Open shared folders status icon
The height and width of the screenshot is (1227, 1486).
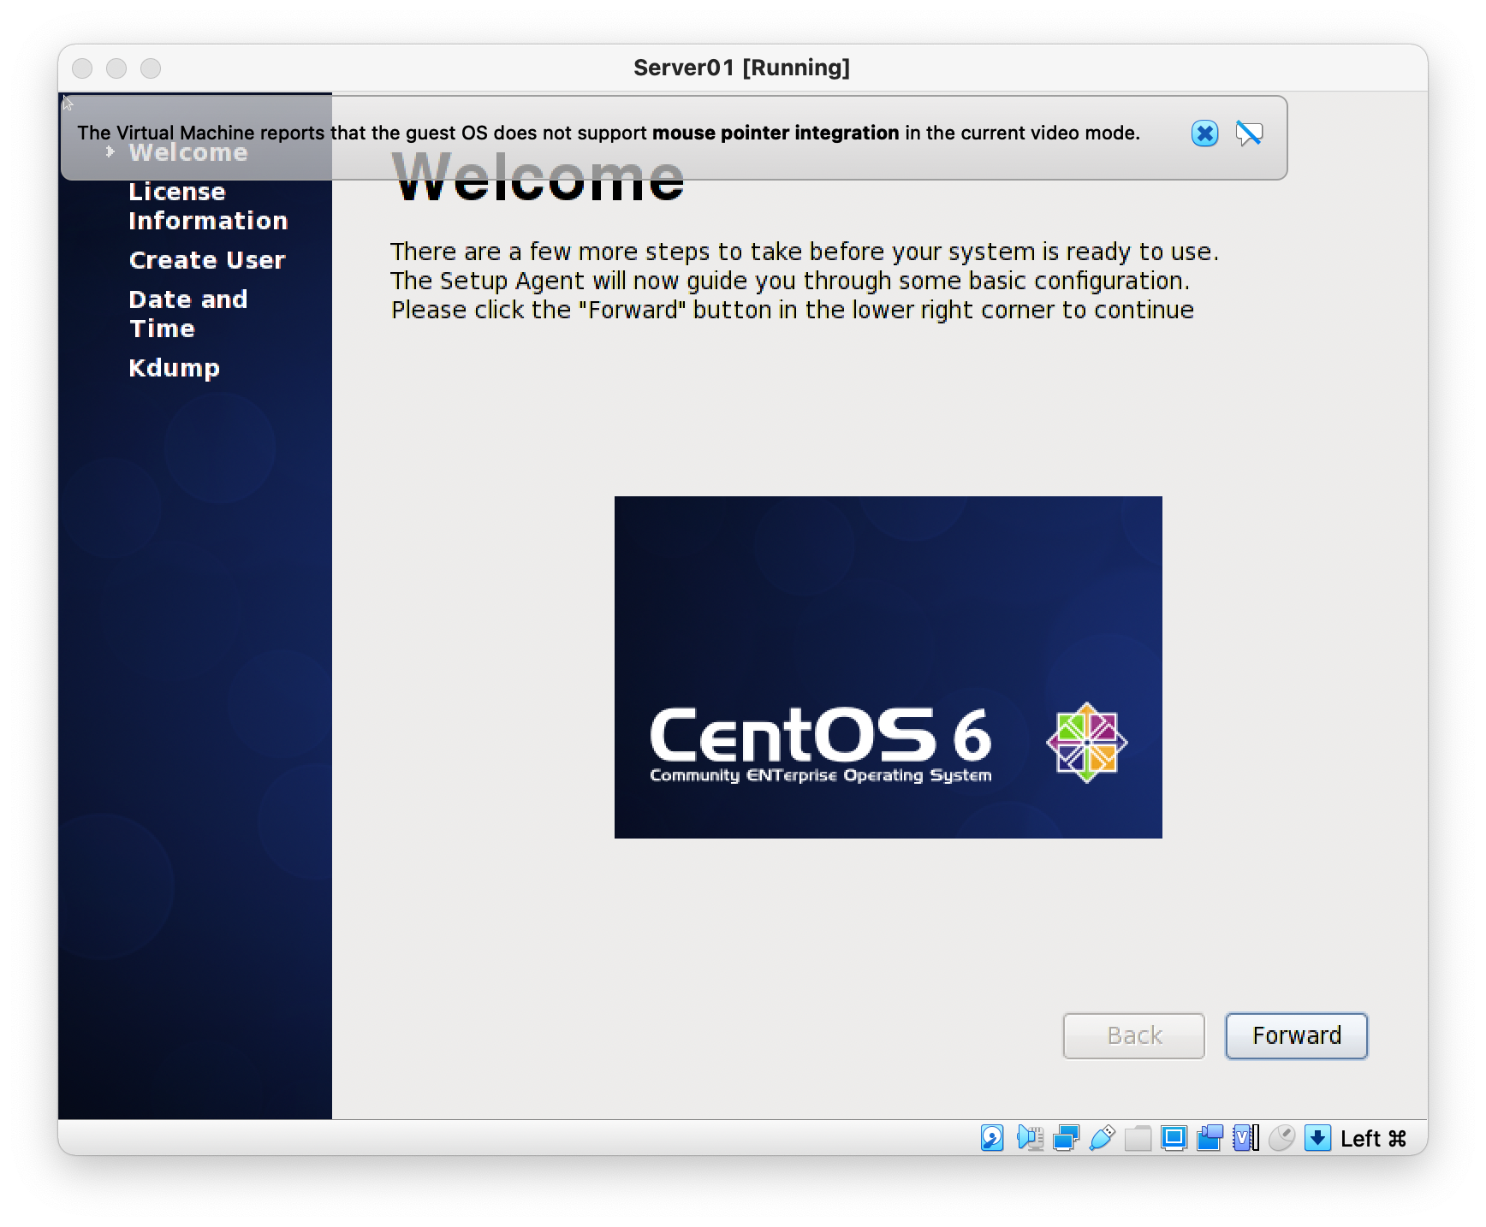tap(1138, 1138)
